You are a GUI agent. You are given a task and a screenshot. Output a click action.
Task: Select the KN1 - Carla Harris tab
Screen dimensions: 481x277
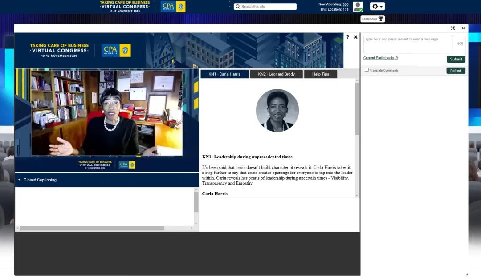pos(224,74)
